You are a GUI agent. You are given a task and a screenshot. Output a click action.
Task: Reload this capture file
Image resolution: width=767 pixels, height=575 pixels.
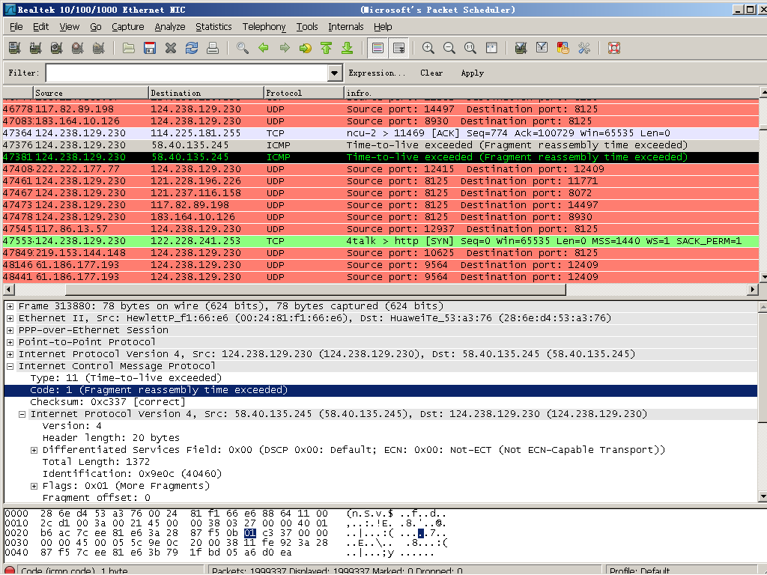(192, 48)
